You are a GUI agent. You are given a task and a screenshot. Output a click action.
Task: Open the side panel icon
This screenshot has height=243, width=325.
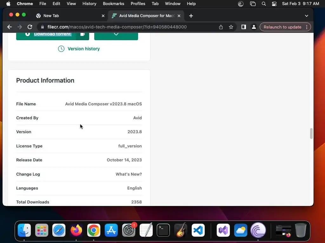tap(243, 27)
